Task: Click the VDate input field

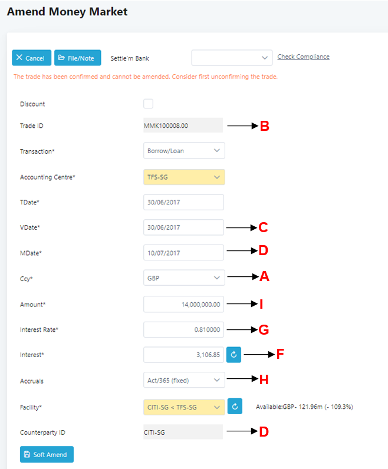Action: [183, 227]
